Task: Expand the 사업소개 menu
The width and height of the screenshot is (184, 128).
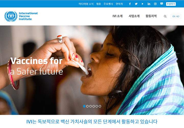Action: (x=134, y=16)
